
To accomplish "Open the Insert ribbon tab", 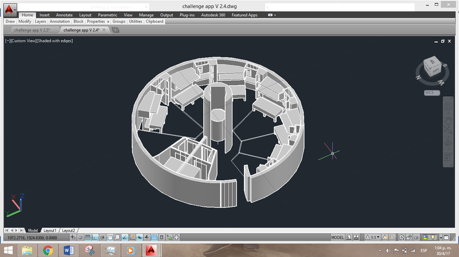I will click(x=44, y=15).
